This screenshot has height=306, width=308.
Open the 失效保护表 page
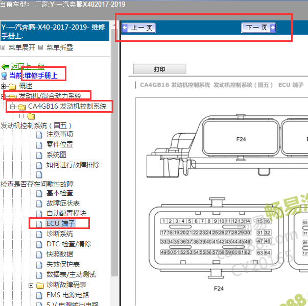(x=63, y=264)
